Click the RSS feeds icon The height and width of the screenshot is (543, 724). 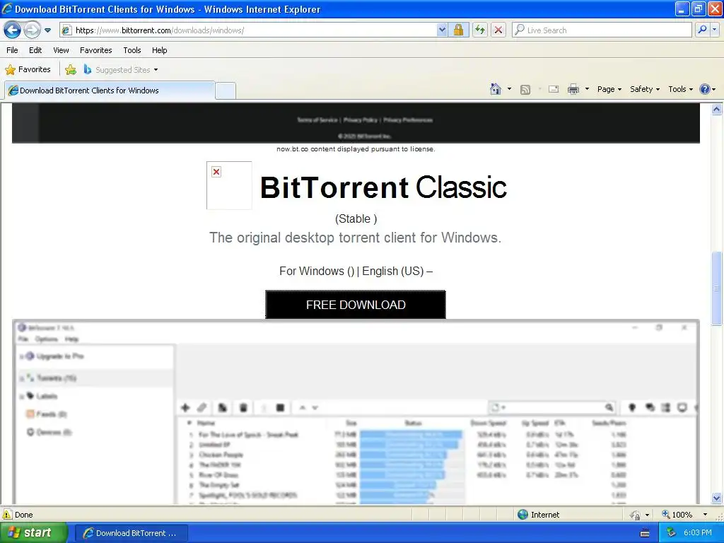pyautogui.click(x=525, y=90)
